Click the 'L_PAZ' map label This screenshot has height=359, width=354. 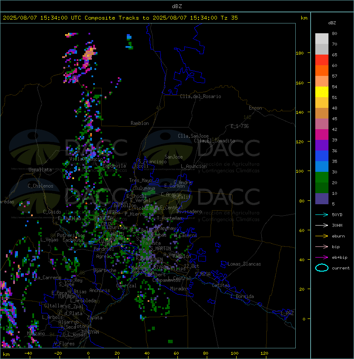pos(287,313)
